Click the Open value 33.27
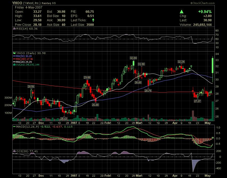This screenshot has height=178, width=227. 37,12
